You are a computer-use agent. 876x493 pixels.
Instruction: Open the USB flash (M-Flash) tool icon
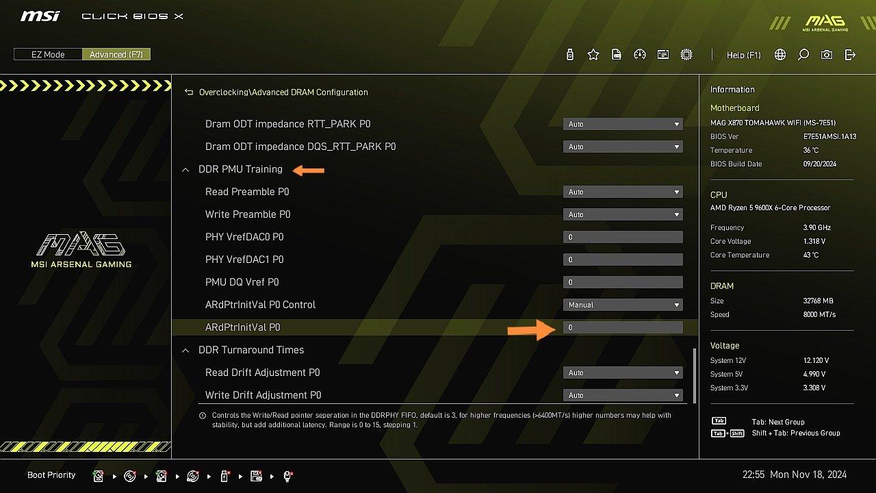click(570, 55)
